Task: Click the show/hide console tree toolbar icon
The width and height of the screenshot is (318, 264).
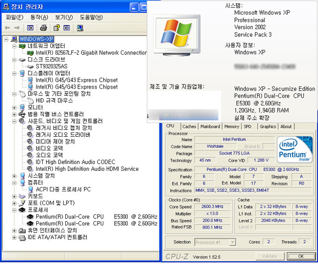Action: [x=30, y=28]
